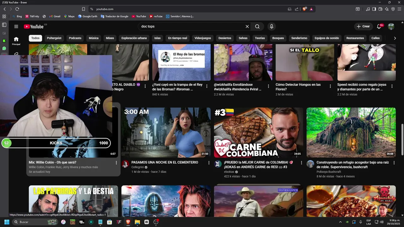Select the Restaurantes filter chip
The width and height of the screenshot is (404, 227).
point(355,38)
